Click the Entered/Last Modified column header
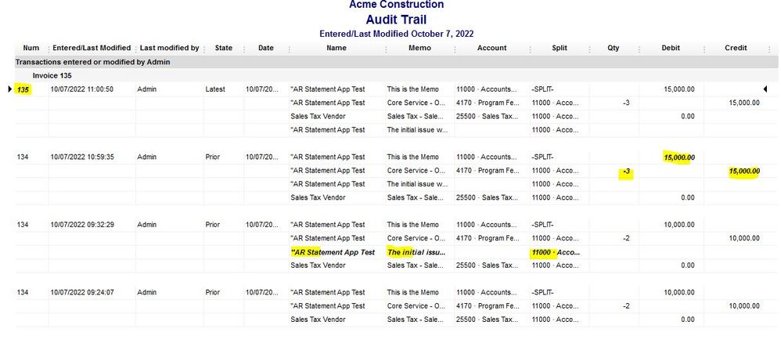Screen dimensions: 781x347 tap(92, 48)
